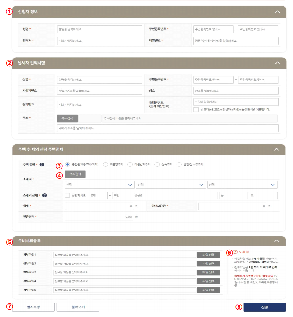Focus 월세 amount input field

click(99, 206)
